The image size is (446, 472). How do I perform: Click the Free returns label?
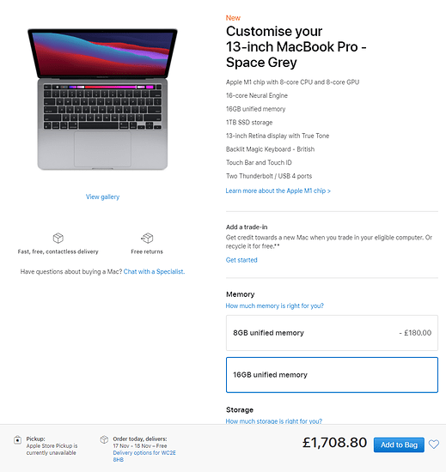click(147, 251)
